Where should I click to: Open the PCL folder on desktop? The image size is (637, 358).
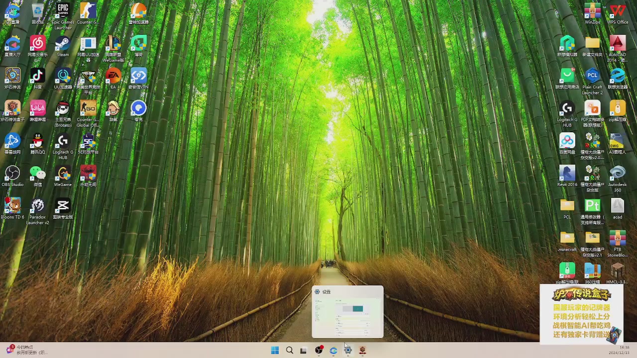pos(567,208)
